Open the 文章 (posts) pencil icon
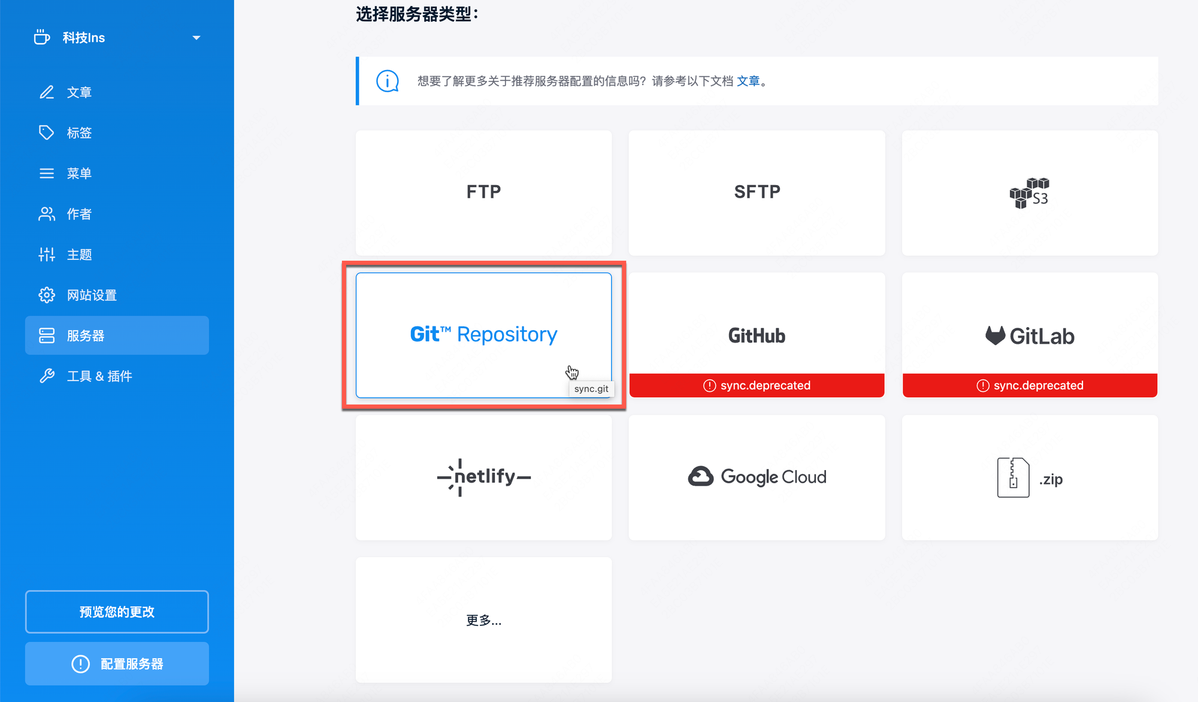1198x702 pixels. point(47,92)
